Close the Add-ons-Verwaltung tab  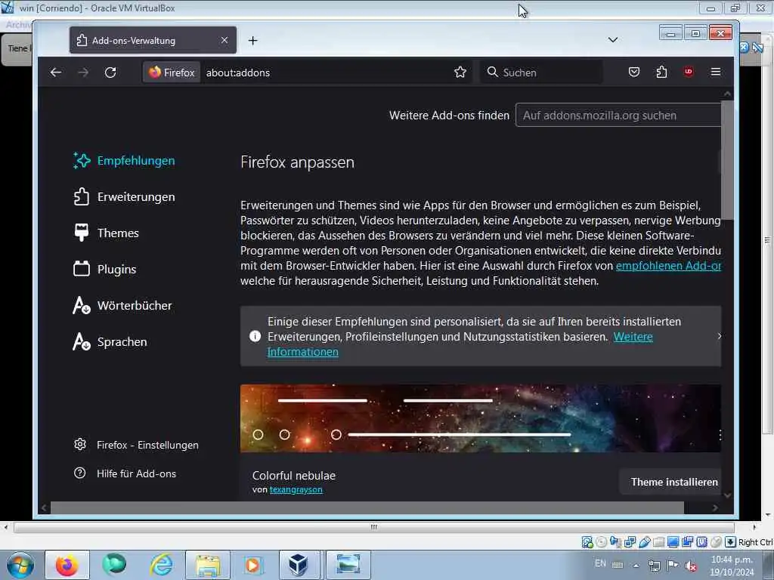224,40
